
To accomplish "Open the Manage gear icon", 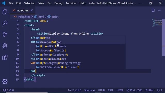I will 5,82.
